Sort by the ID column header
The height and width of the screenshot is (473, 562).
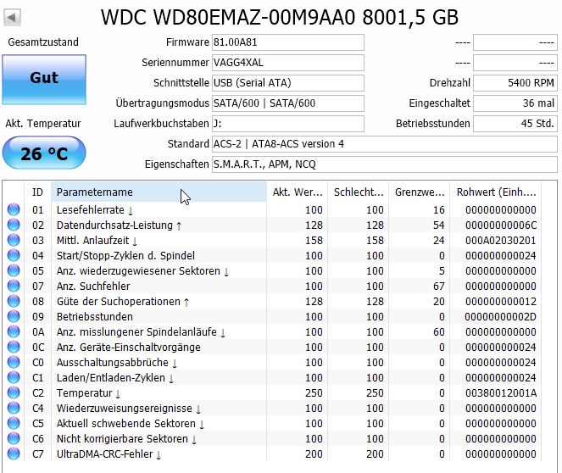pos(37,192)
